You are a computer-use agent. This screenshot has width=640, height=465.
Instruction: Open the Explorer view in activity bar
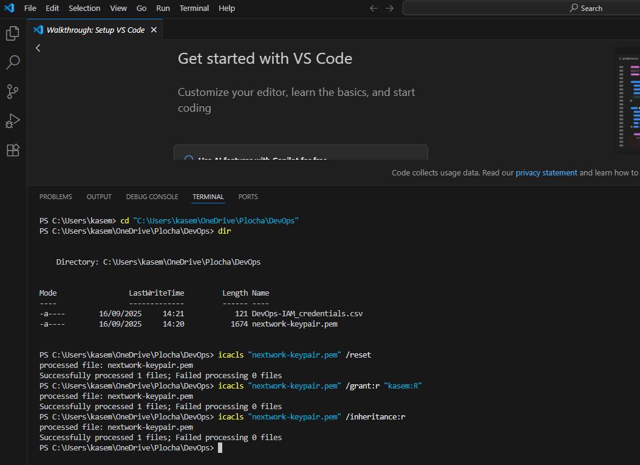13,33
